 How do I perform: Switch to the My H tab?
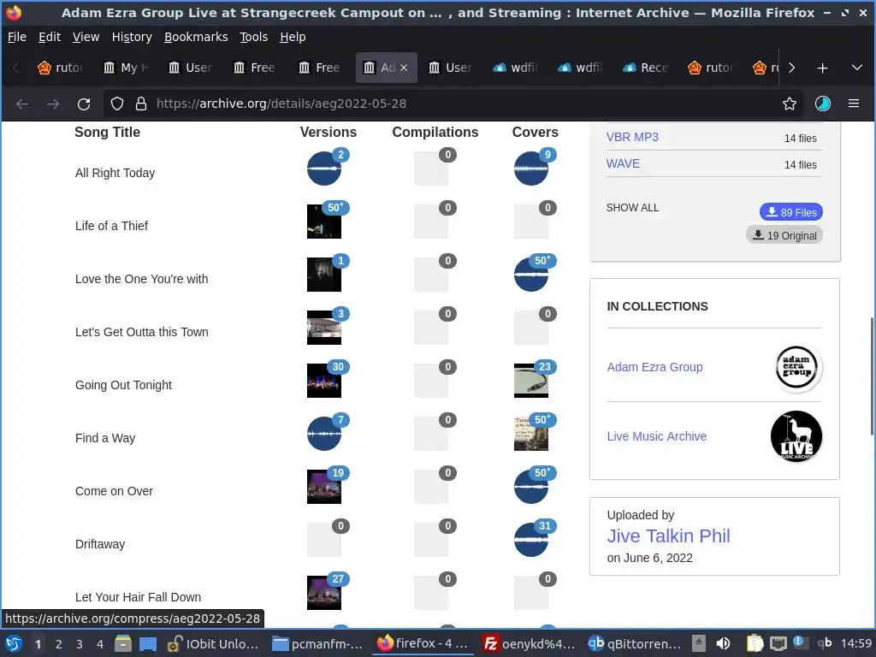pyautogui.click(x=127, y=68)
